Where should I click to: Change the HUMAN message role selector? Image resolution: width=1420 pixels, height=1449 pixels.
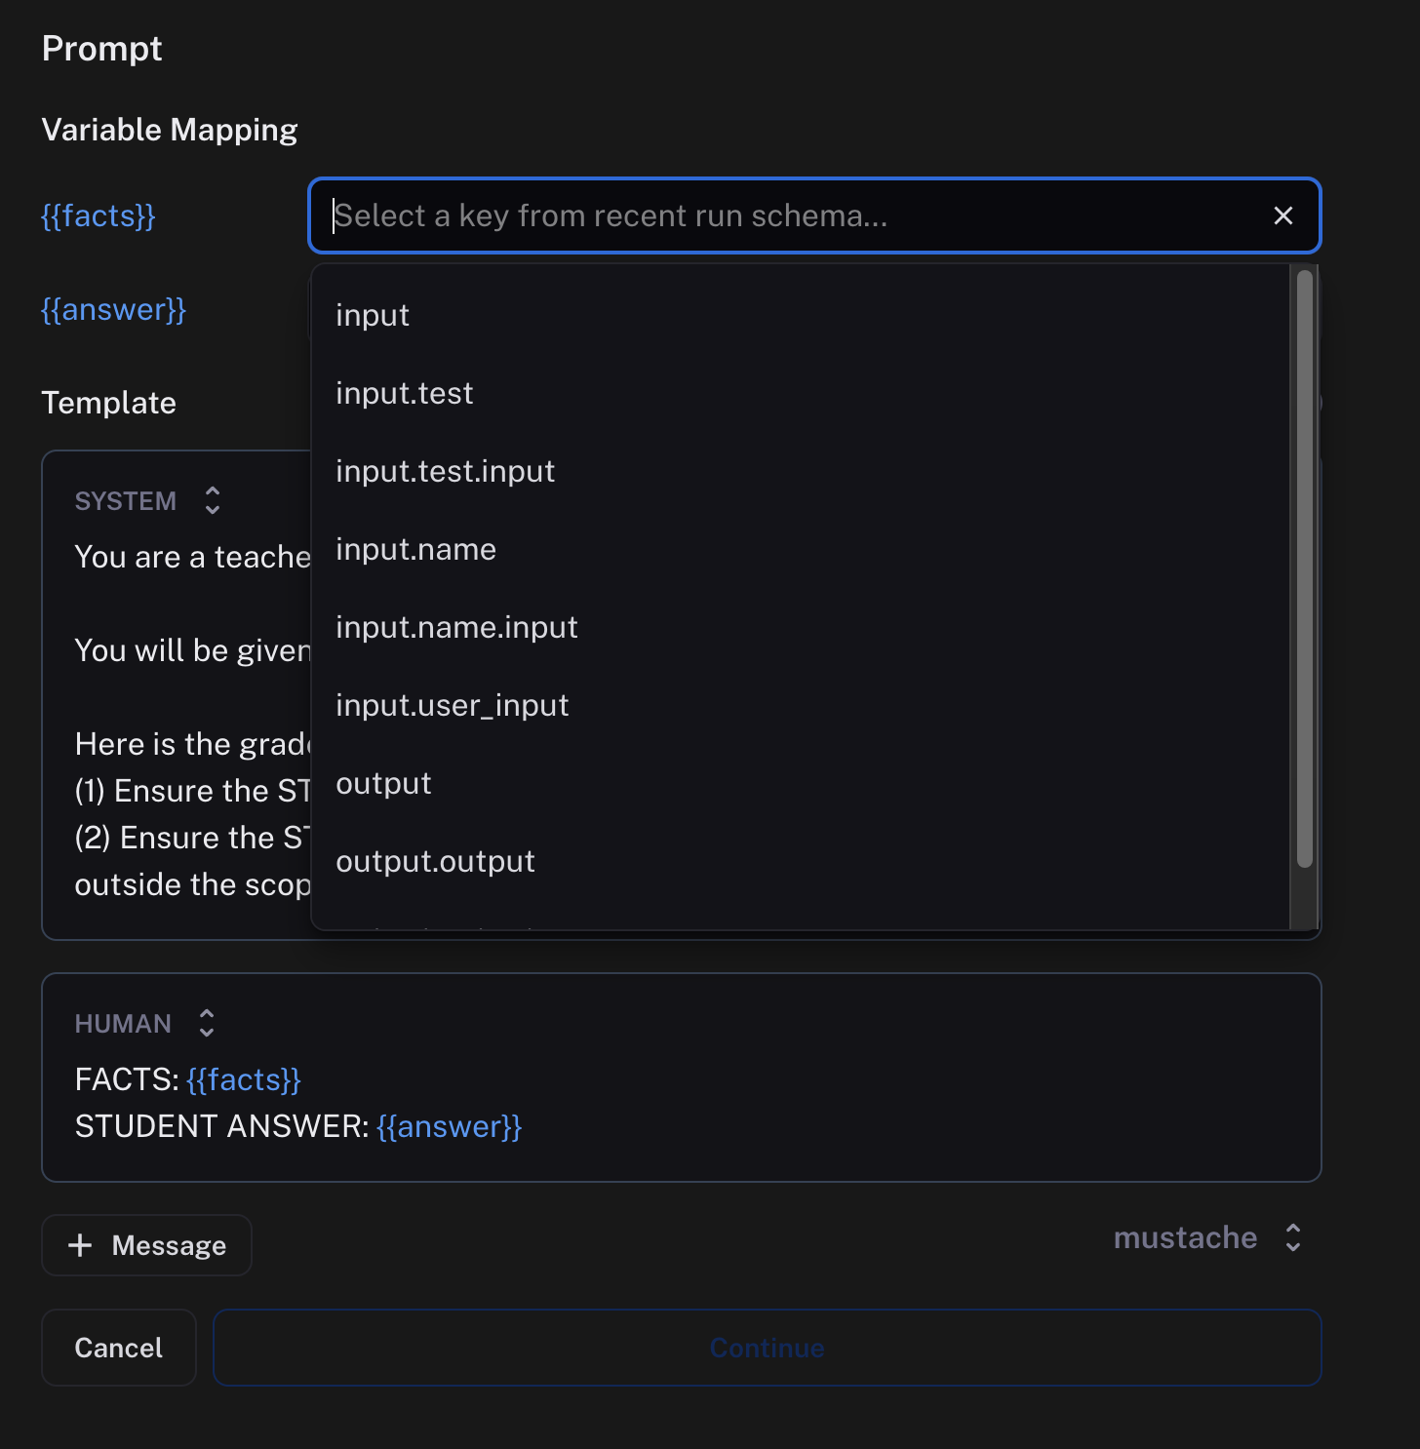(x=206, y=1023)
